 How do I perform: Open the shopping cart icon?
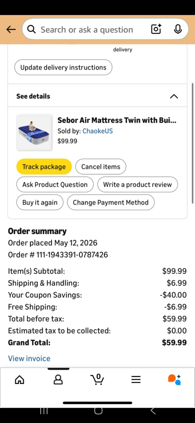[x=97, y=379]
